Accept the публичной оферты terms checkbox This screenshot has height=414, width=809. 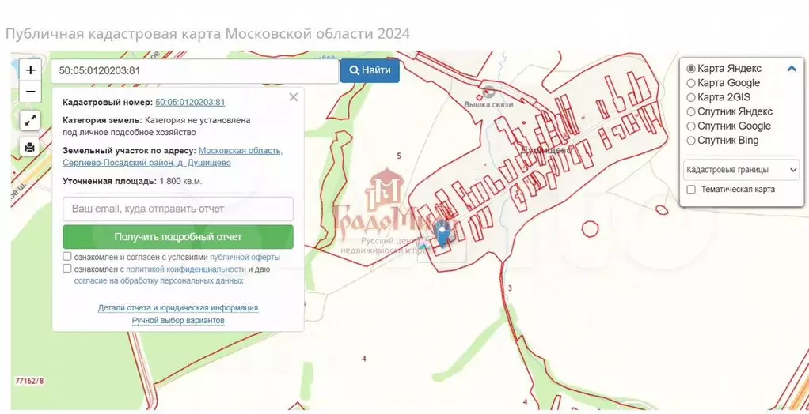point(67,257)
